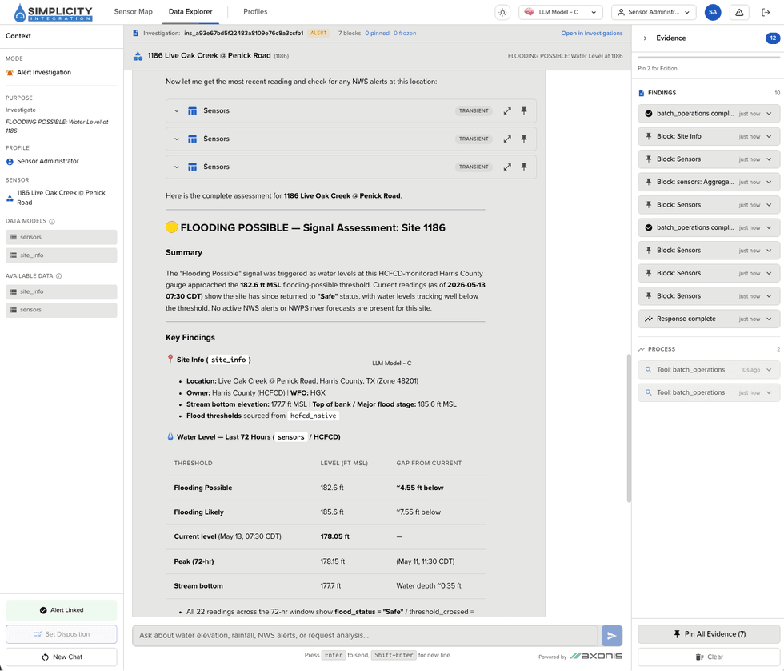Click the warning triangle alert icon
Image resolution: width=784 pixels, height=671 pixels.
click(739, 13)
